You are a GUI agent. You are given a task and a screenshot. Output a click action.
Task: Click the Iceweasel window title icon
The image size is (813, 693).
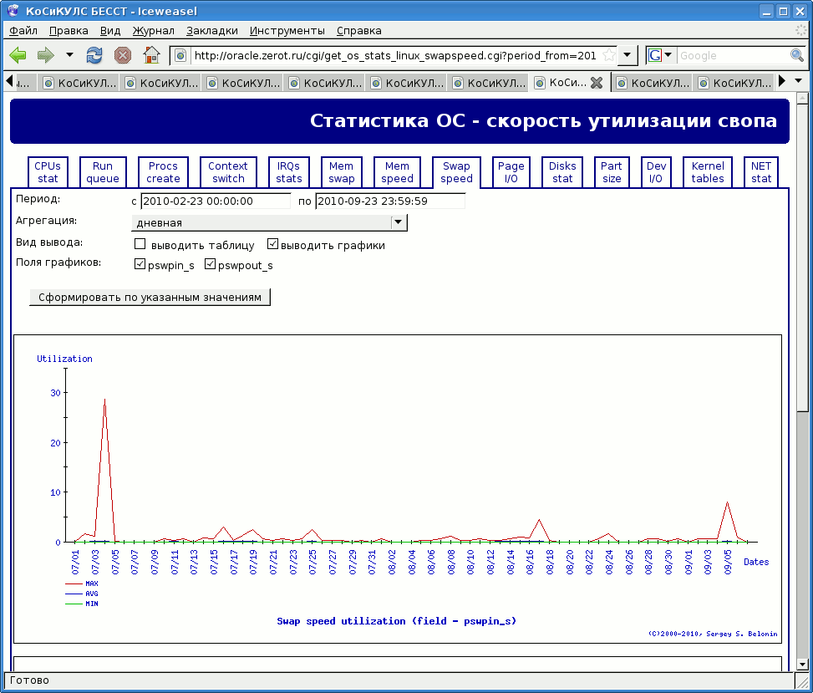(x=13, y=11)
